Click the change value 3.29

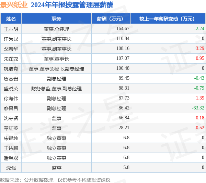coord(200,48)
